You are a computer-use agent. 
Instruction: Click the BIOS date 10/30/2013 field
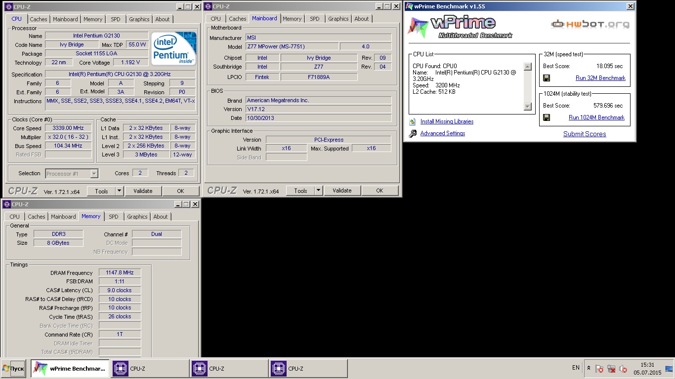pyautogui.click(x=319, y=118)
